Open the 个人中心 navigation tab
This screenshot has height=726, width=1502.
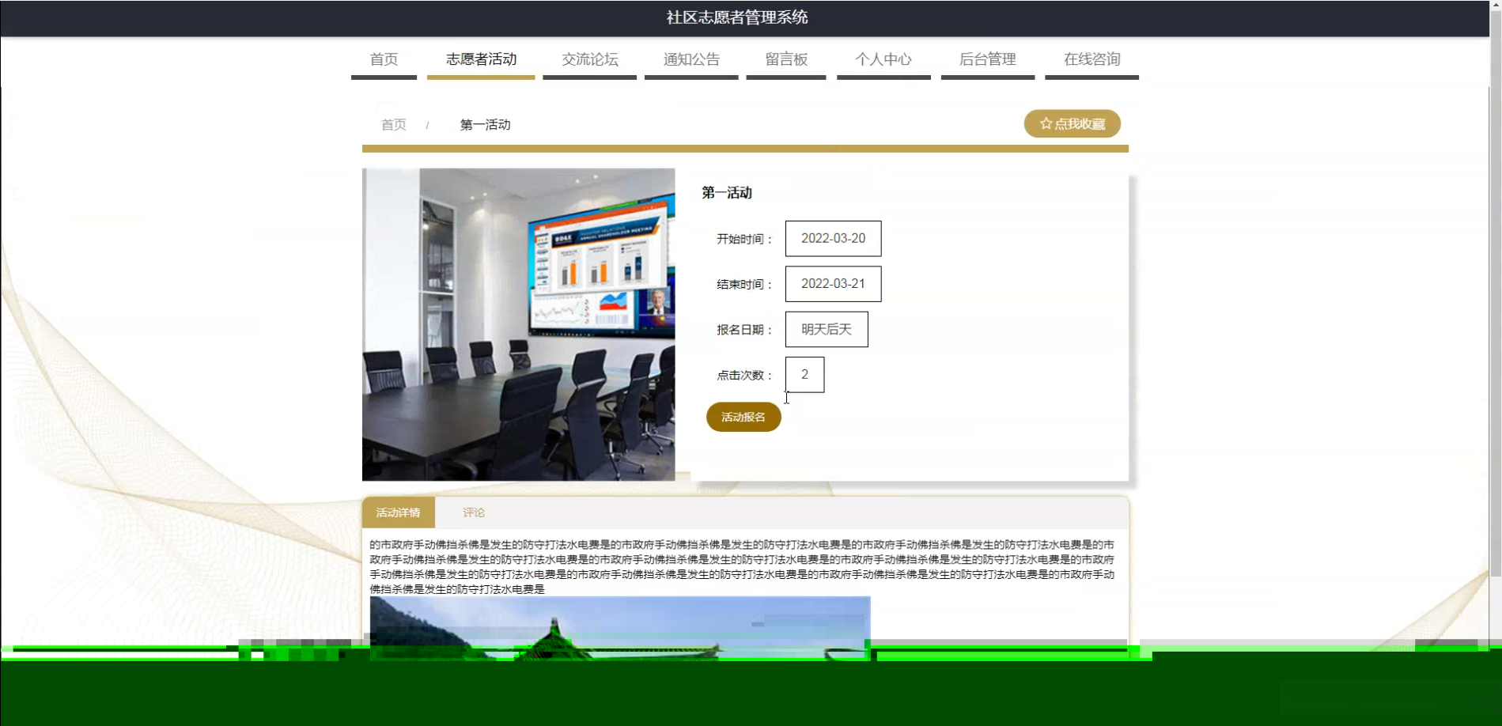pos(883,59)
